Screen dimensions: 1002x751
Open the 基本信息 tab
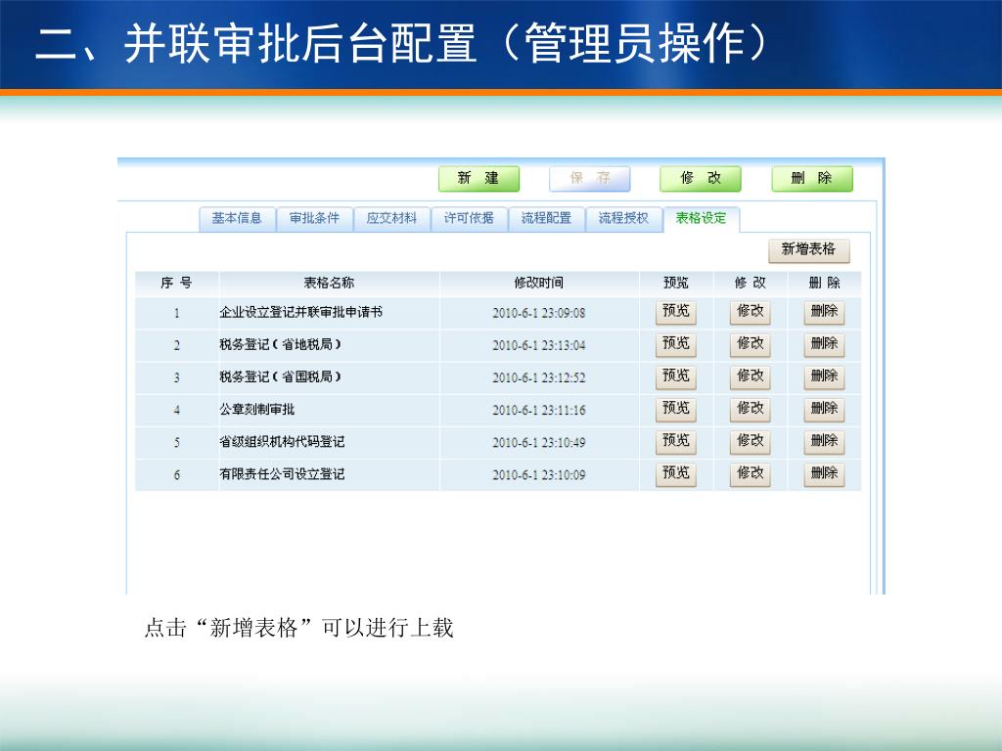point(237,219)
